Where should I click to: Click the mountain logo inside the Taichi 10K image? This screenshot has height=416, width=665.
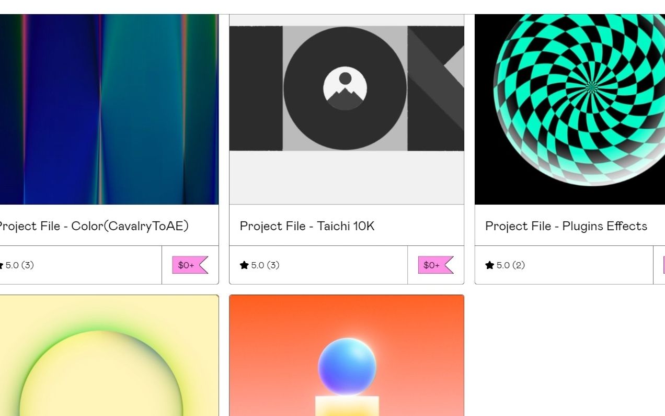click(345, 88)
